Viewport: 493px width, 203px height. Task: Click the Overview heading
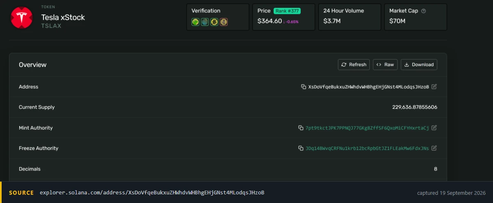pyautogui.click(x=32, y=65)
